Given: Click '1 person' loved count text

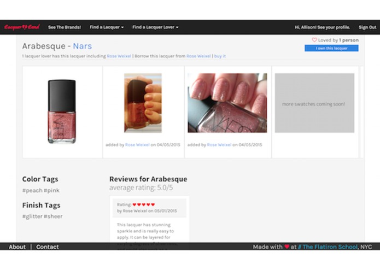Looking at the screenshot, I should tap(349, 40).
